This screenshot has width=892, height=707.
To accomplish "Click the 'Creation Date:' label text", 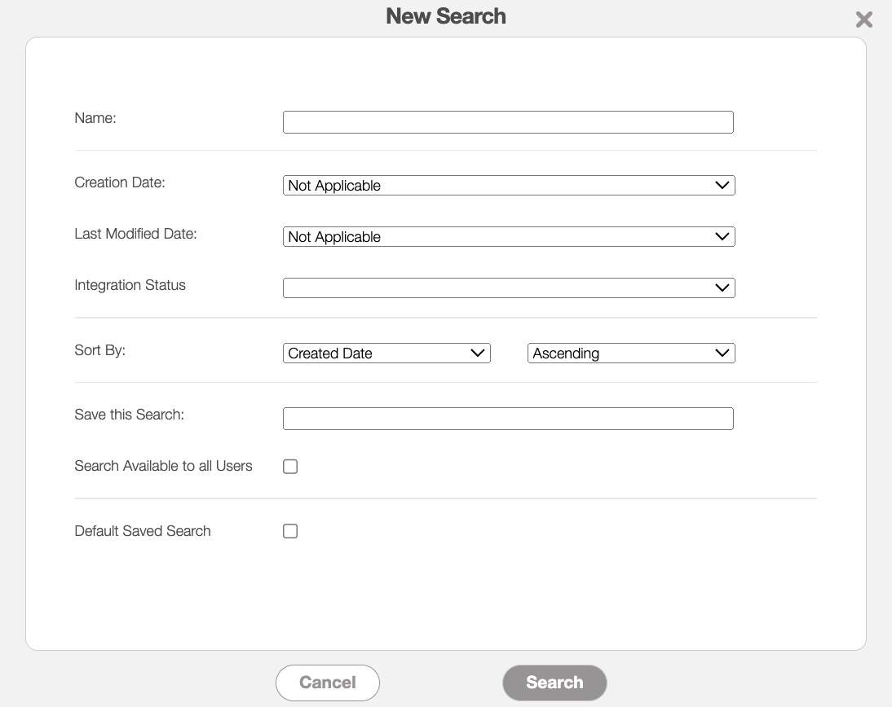I will click(120, 182).
